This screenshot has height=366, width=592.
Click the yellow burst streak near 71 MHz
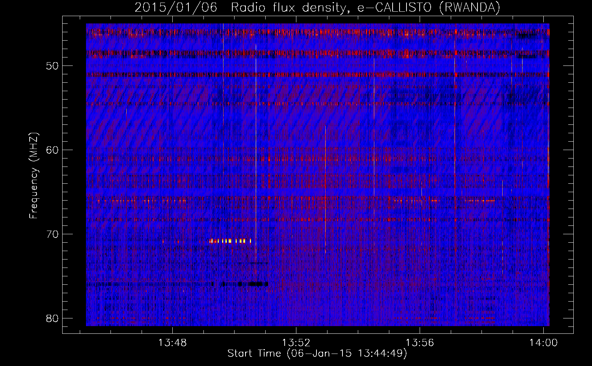click(x=230, y=241)
